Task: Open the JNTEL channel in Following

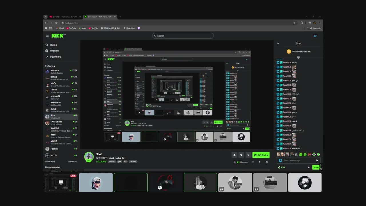Action: 61,155
